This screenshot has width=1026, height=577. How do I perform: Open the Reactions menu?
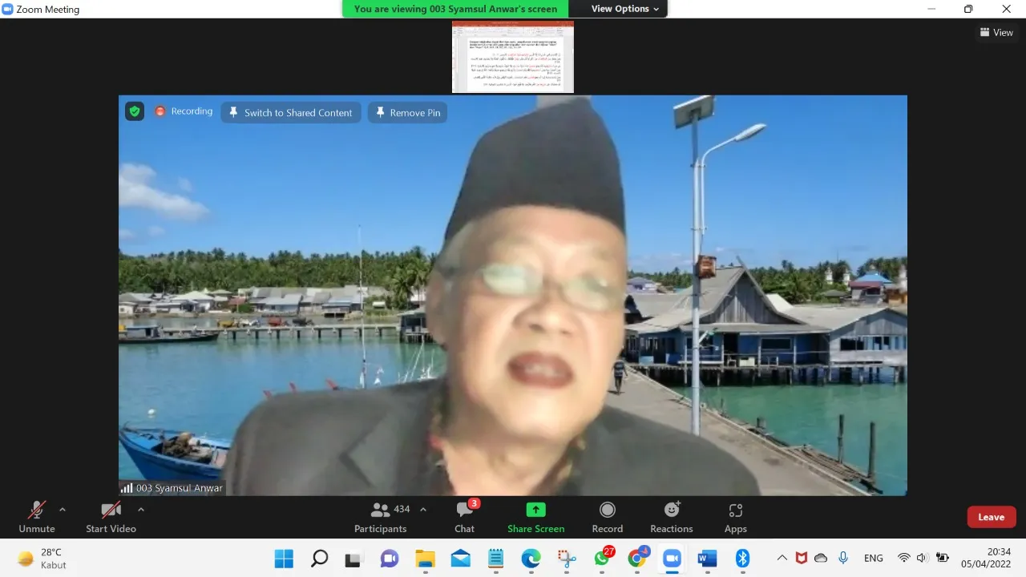click(x=672, y=517)
